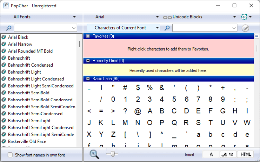The image size is (260, 162).
Task: Collapse the Recently Used section
Action: (x=88, y=61)
